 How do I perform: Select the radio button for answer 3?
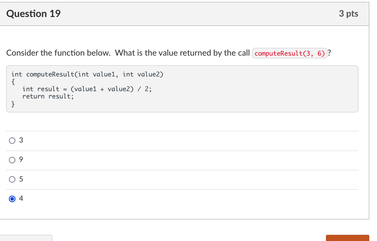12,141
